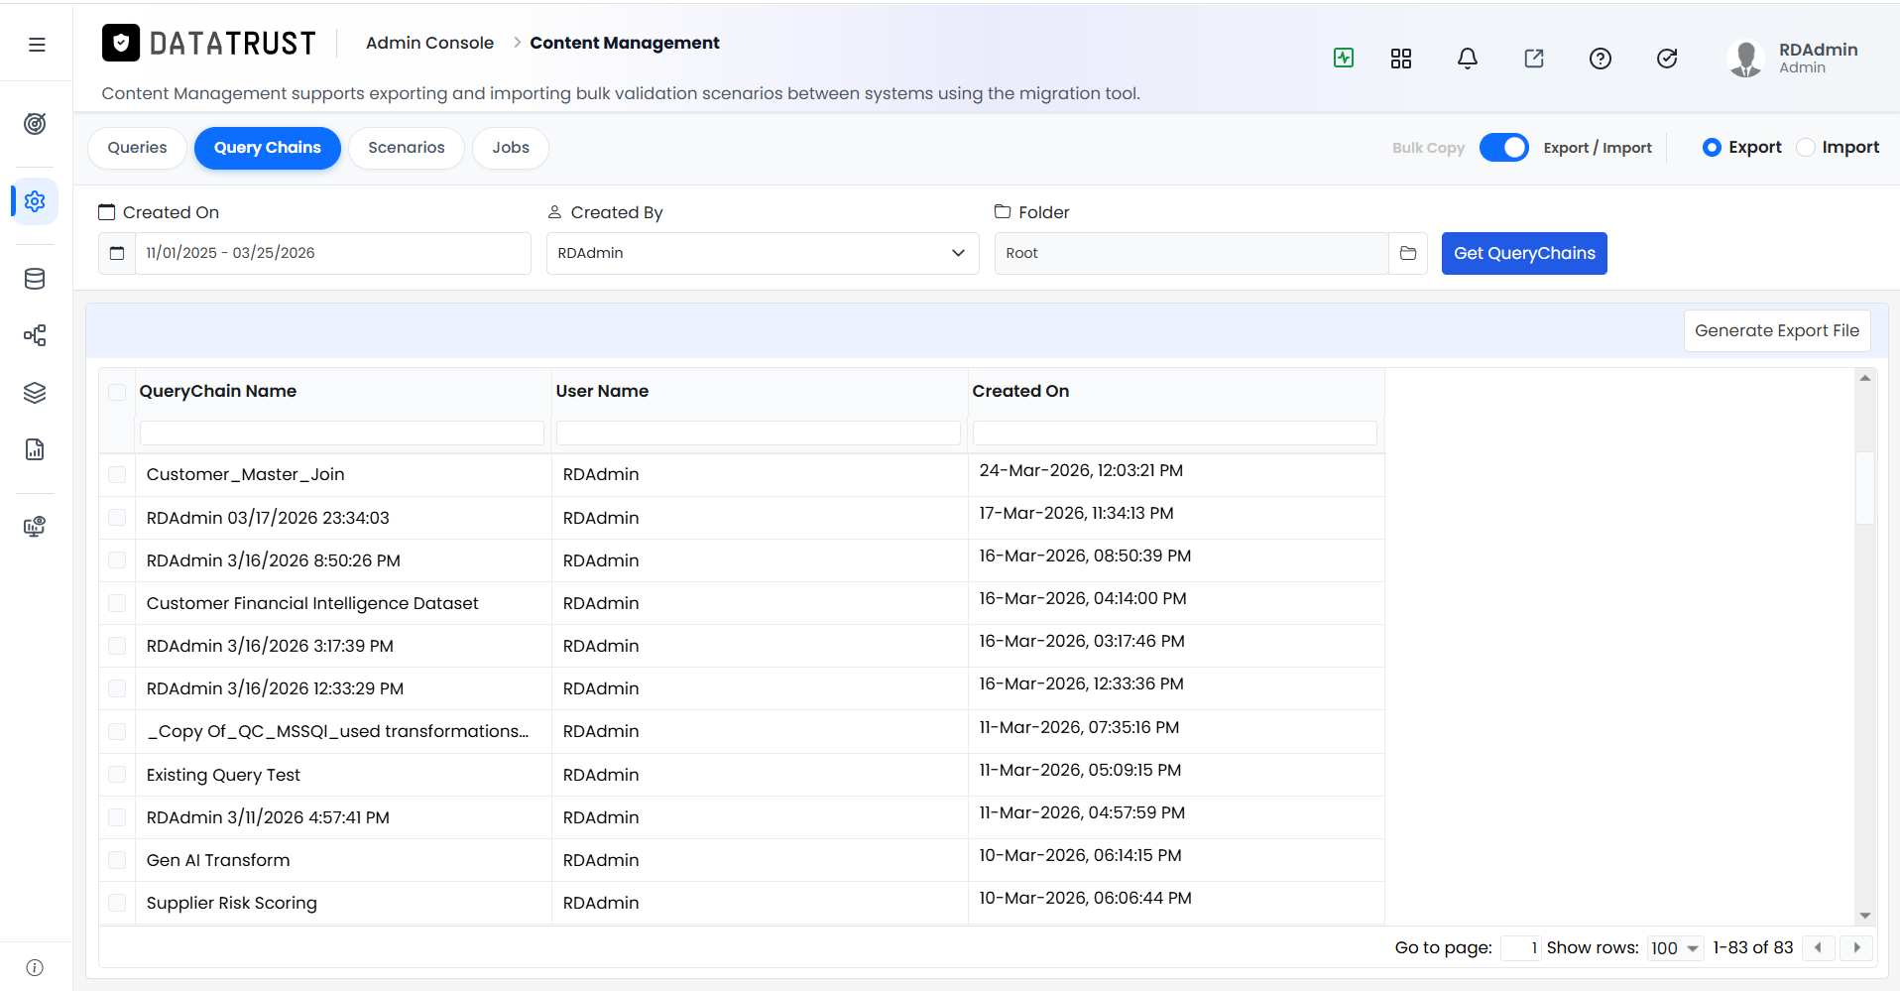Focus the Created On filter field

pyautogui.click(x=1175, y=433)
